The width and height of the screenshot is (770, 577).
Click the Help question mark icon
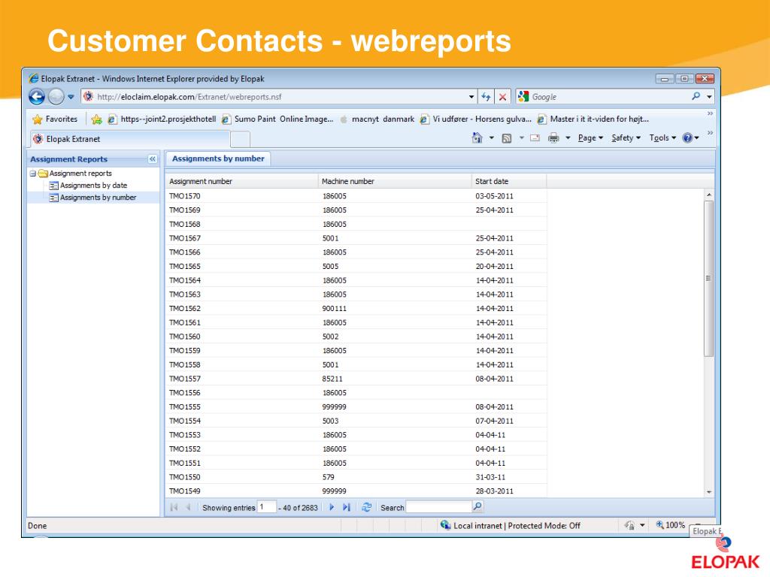687,138
